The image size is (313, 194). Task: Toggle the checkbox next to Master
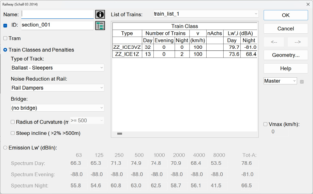click(x=302, y=82)
